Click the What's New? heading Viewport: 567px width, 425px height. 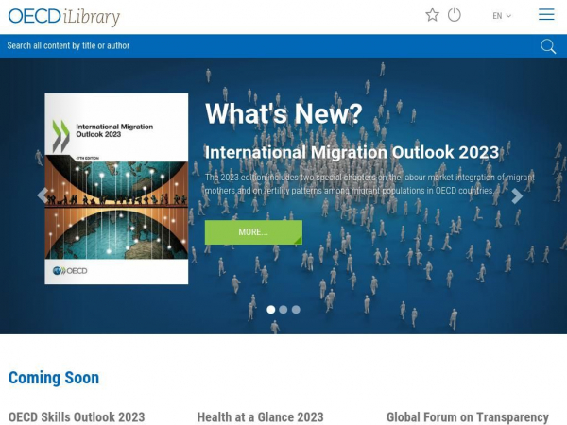pos(283,113)
